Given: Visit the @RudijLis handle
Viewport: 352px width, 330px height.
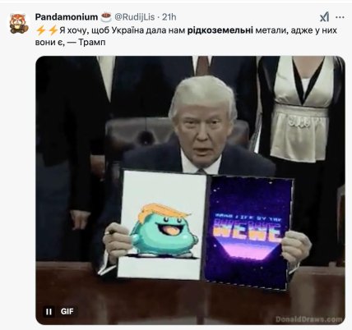Looking at the screenshot, I should [134, 17].
